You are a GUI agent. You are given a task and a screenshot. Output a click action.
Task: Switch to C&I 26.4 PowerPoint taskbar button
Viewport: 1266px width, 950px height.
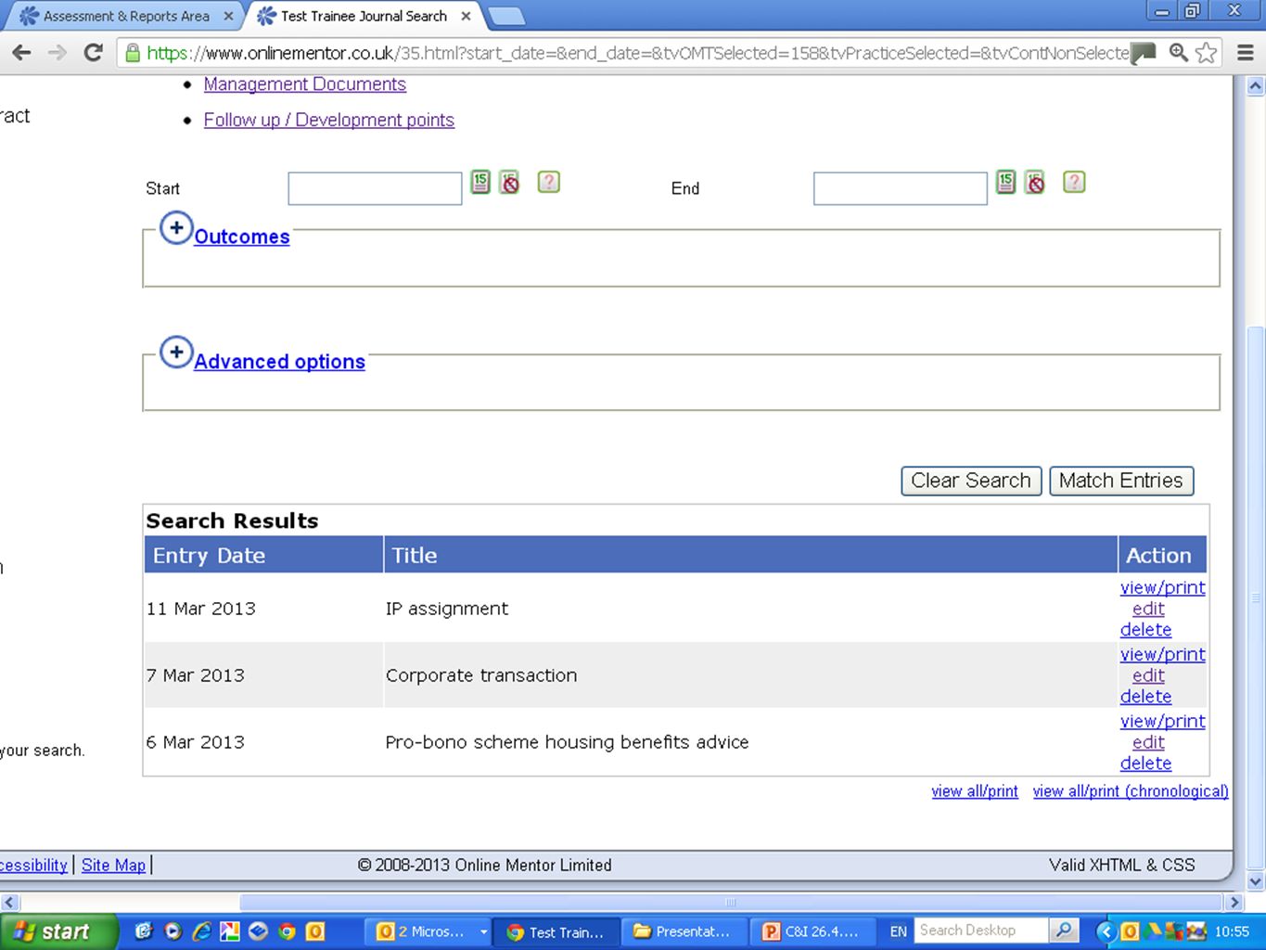[811, 931]
